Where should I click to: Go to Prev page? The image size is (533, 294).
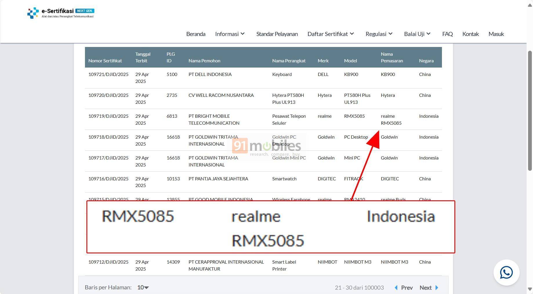404,288
